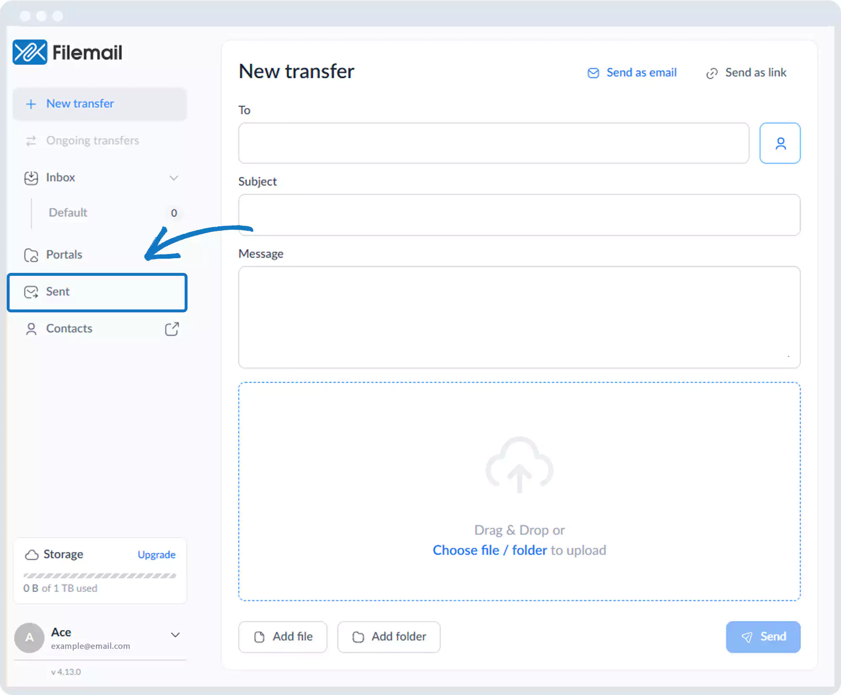This screenshot has height=695, width=841.
Task: Expand the Ace account dropdown
Action: click(175, 635)
